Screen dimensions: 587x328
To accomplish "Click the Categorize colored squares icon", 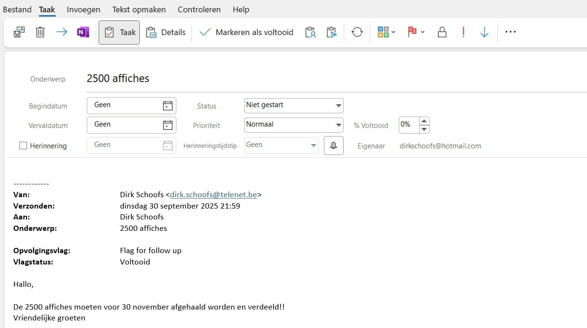I will (x=383, y=32).
